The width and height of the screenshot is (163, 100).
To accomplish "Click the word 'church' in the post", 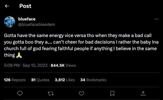I will pyautogui.click(x=11, y=49).
